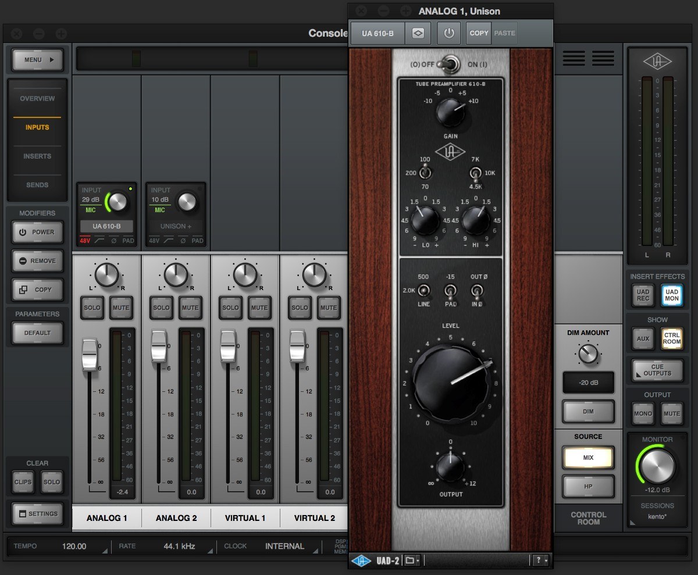Click the ANALOG 2 preamp gain knob
This screenshot has width=698, height=575.
(x=187, y=202)
